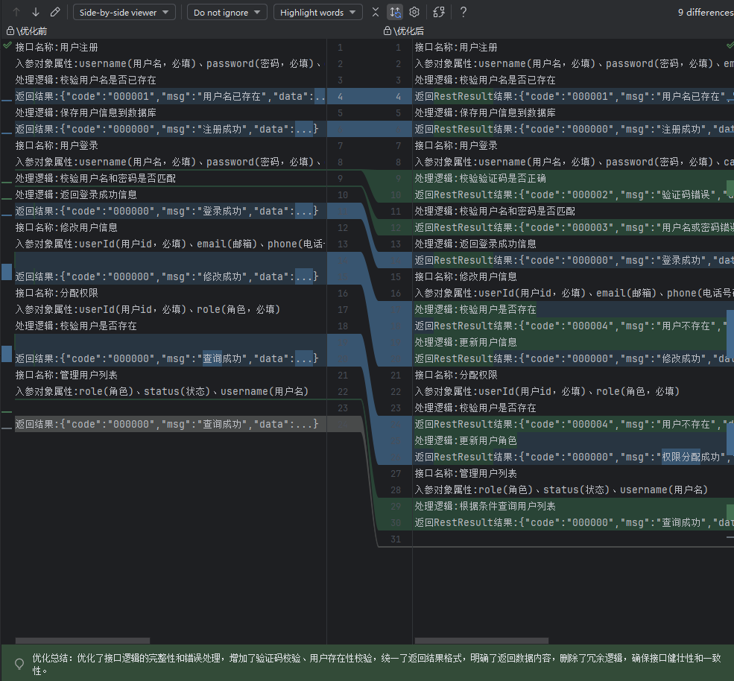
Task: Go to next difference down arrow
Action: [36, 12]
